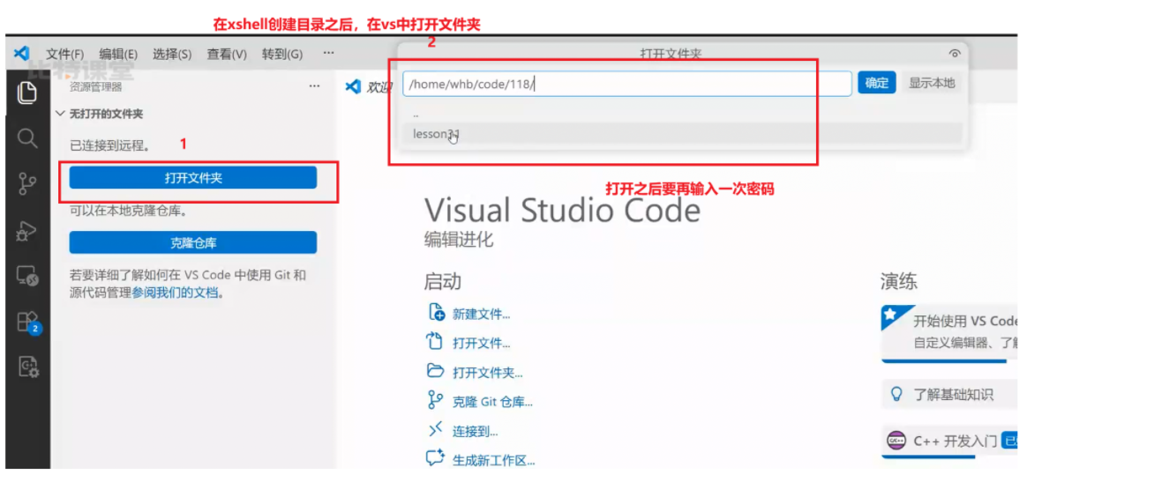
Task: Open the 了解基础知识 walkthrough
Action: (x=949, y=394)
